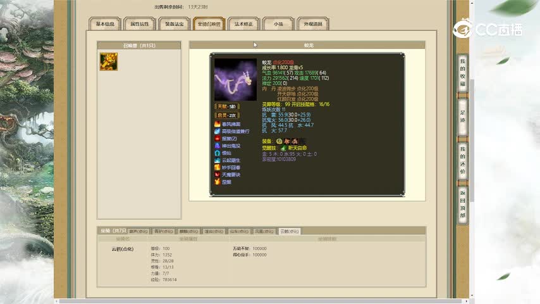Click the 报复 skill icon
This screenshot has height=304, width=540.
click(218, 138)
